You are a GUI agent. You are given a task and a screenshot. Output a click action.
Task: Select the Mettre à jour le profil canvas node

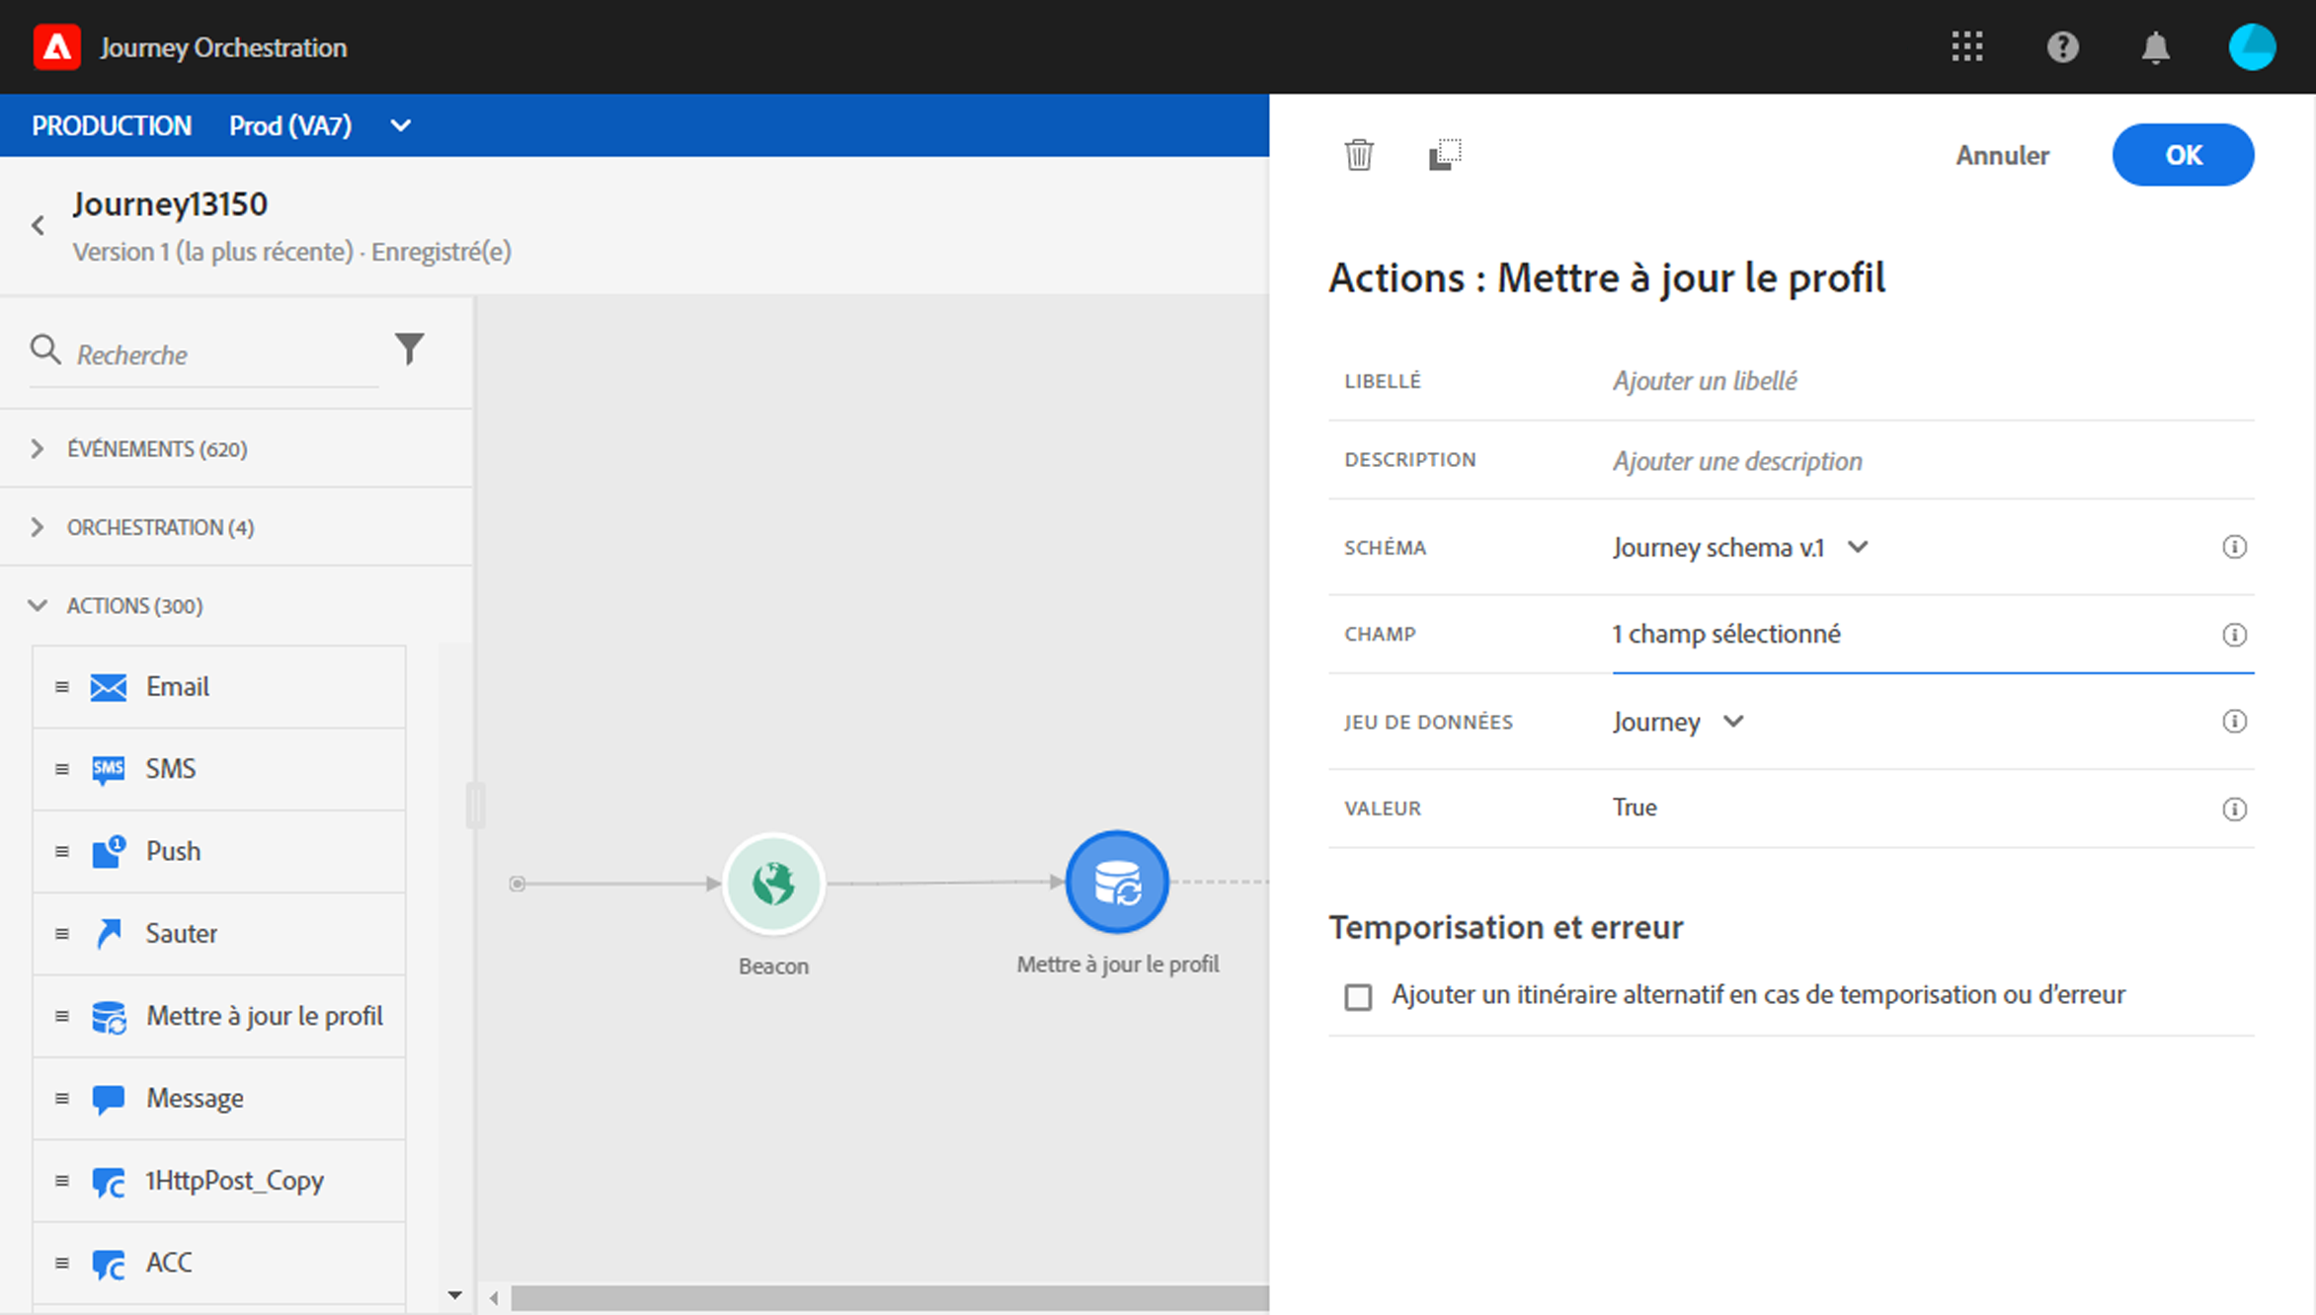(x=1117, y=882)
